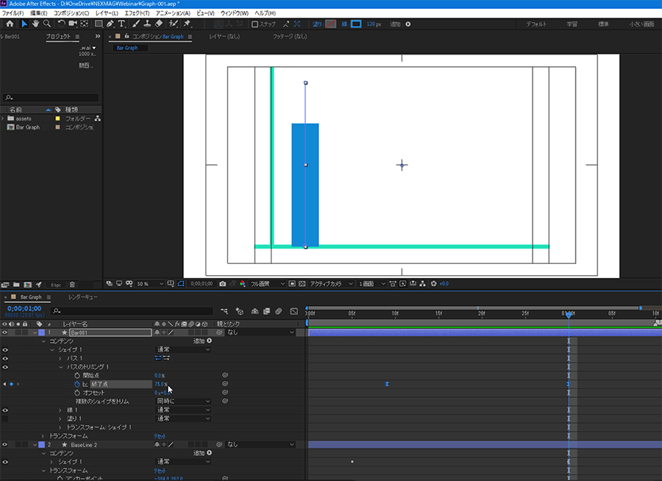The image size is (662, 481).
Task: Switch to the レンダーキュー tab
Action: point(82,297)
